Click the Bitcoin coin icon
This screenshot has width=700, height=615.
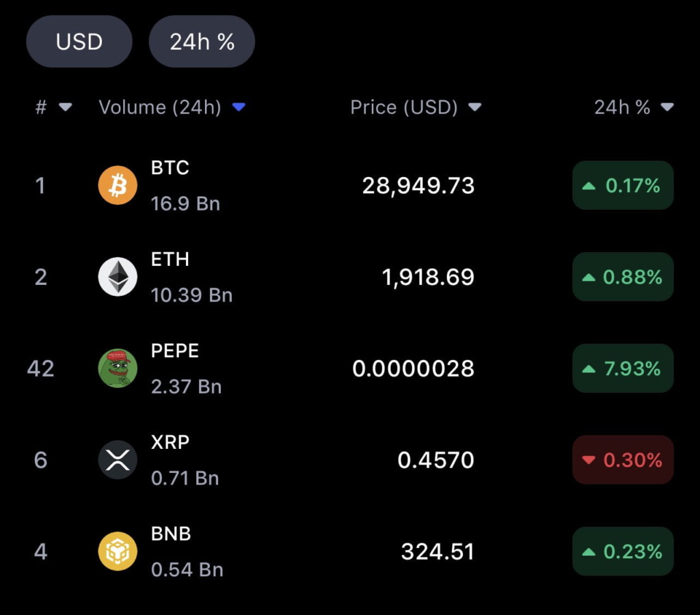coord(118,185)
